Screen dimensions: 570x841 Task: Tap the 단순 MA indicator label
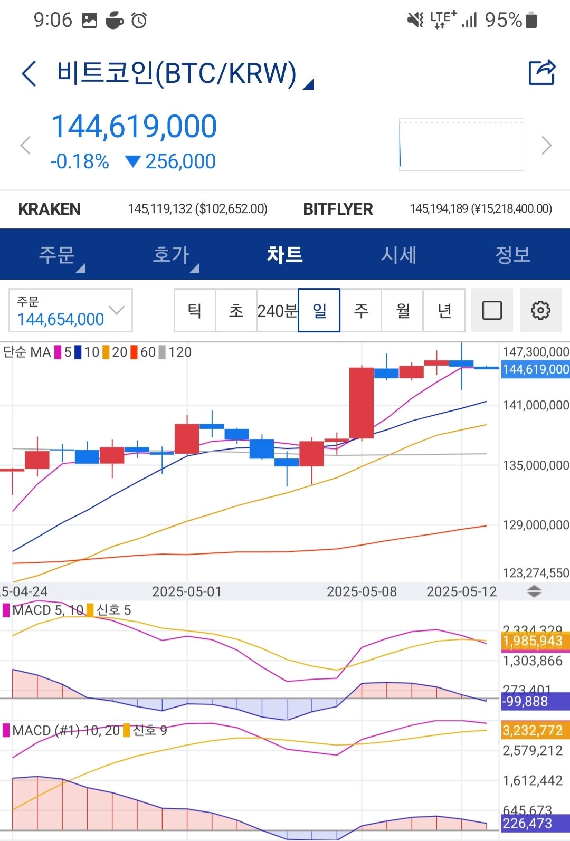point(27,352)
